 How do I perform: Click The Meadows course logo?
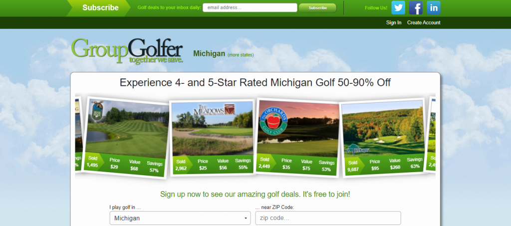pyautogui.click(x=214, y=110)
